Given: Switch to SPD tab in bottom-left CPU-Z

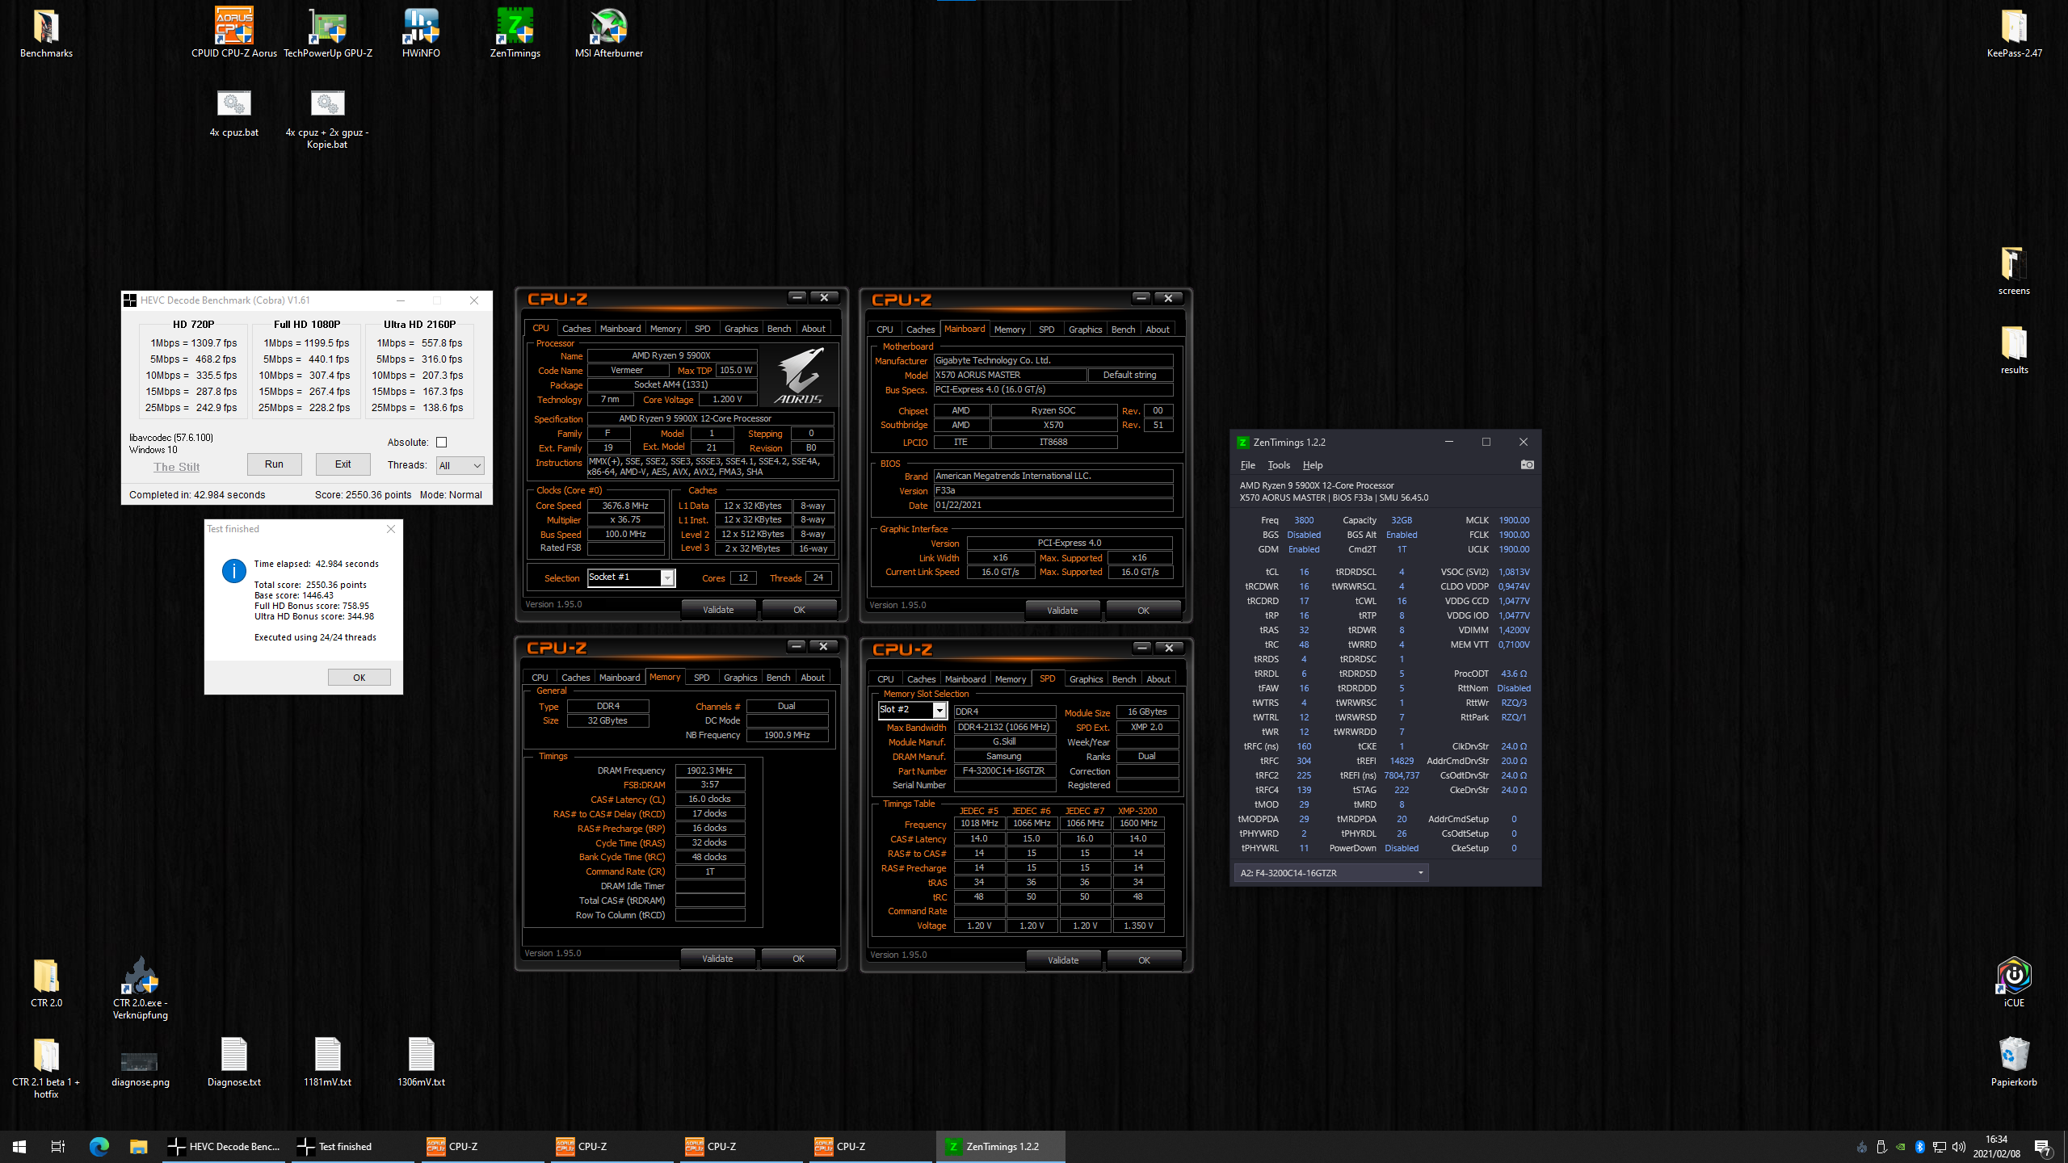Looking at the screenshot, I should point(702,678).
